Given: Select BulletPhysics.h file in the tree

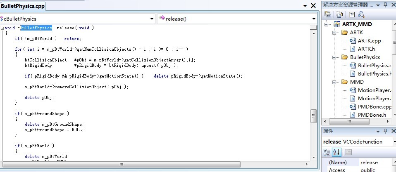Looking at the screenshot, I should [x=375, y=74].
